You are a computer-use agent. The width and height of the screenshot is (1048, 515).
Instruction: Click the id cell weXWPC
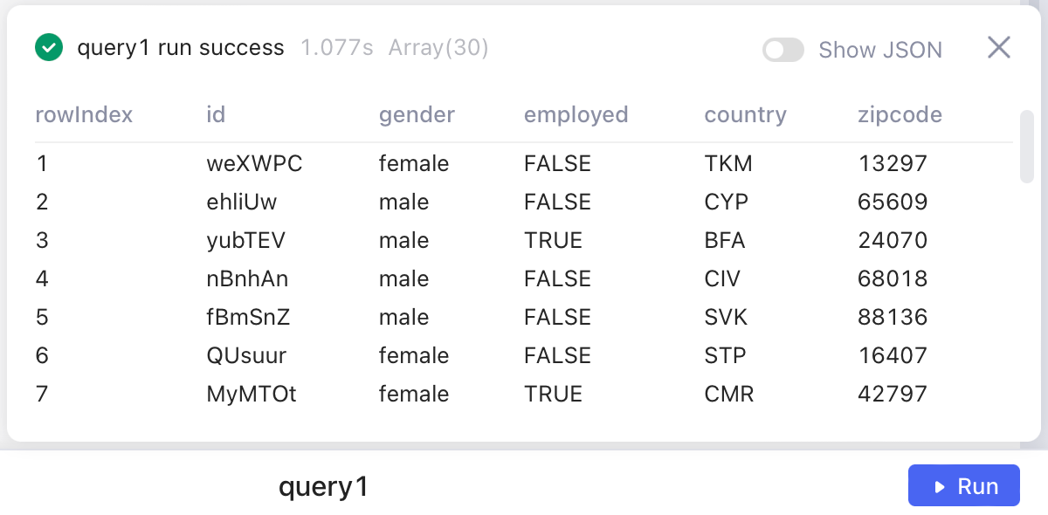point(254,163)
